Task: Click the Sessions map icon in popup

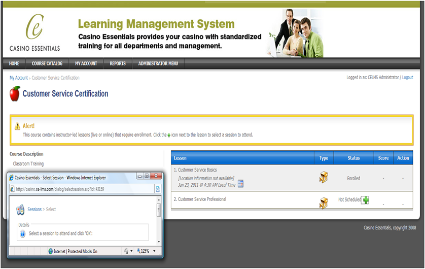Action: click(20, 210)
